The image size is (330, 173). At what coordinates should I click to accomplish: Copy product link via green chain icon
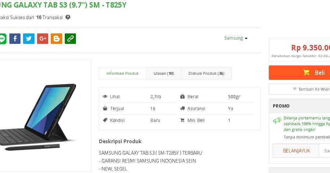pyautogui.click(x=70, y=39)
